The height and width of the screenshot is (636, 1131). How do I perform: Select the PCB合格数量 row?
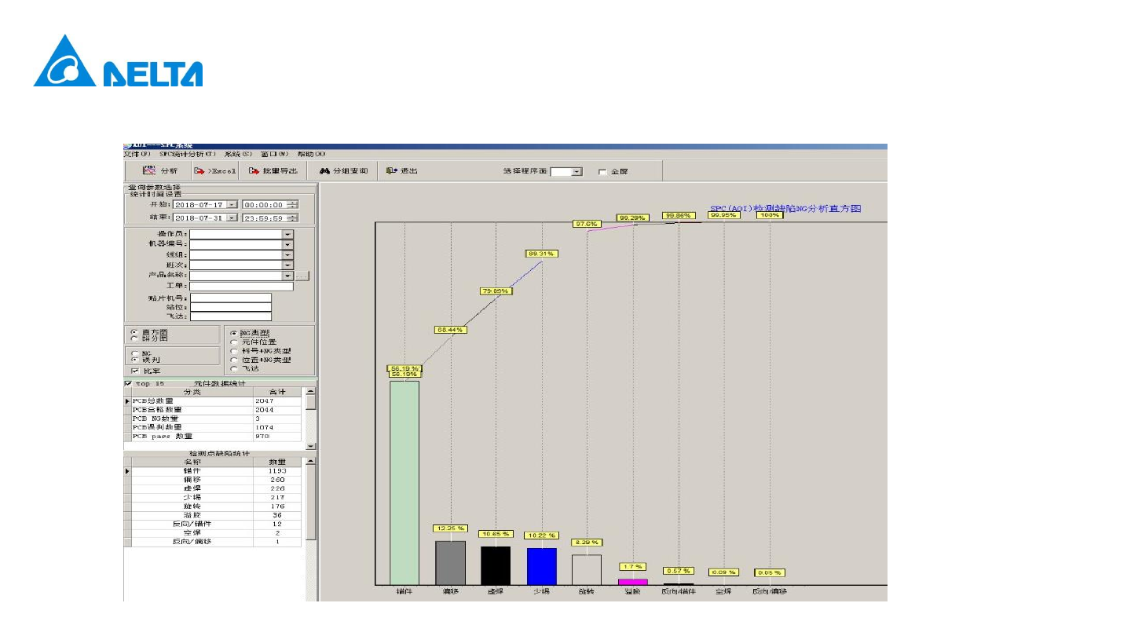point(212,410)
